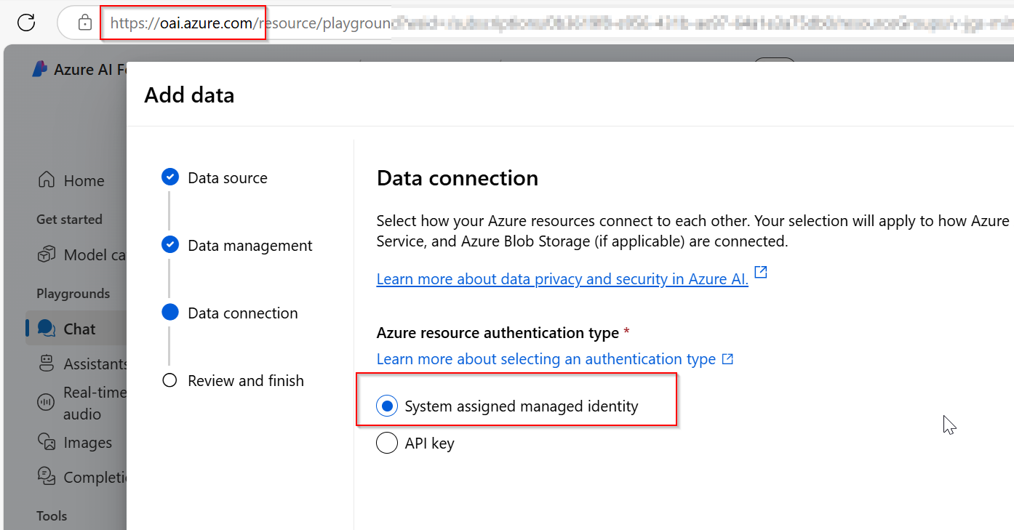Select System assigned managed identity radio button
Image resolution: width=1014 pixels, height=530 pixels.
387,406
